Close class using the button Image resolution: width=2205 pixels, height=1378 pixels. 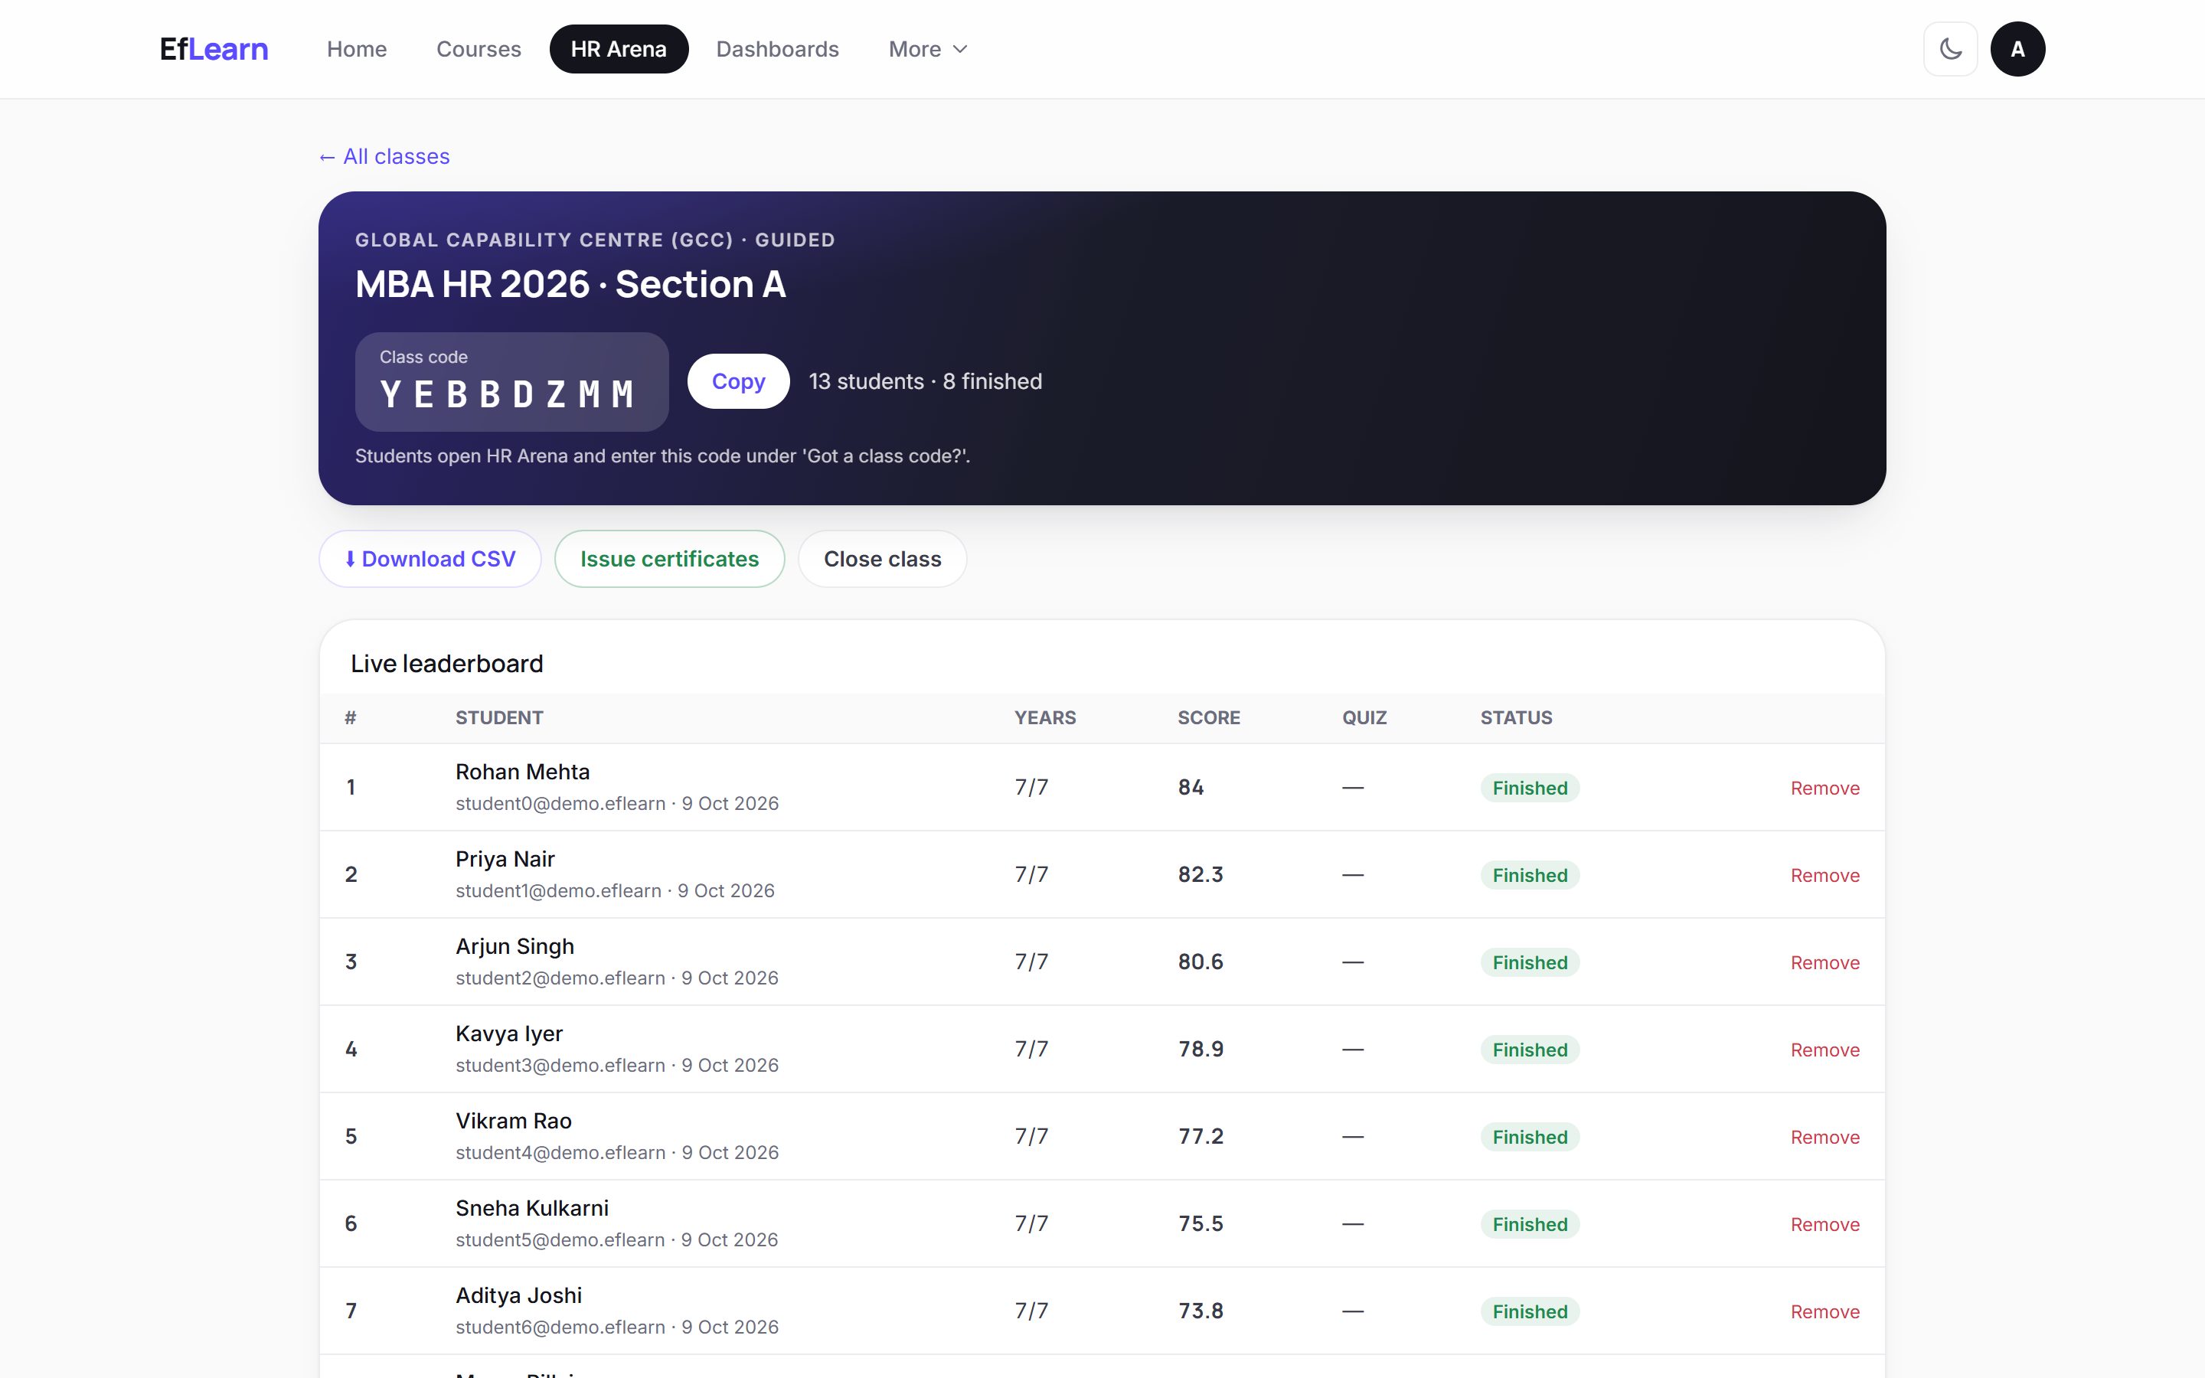(x=882, y=559)
